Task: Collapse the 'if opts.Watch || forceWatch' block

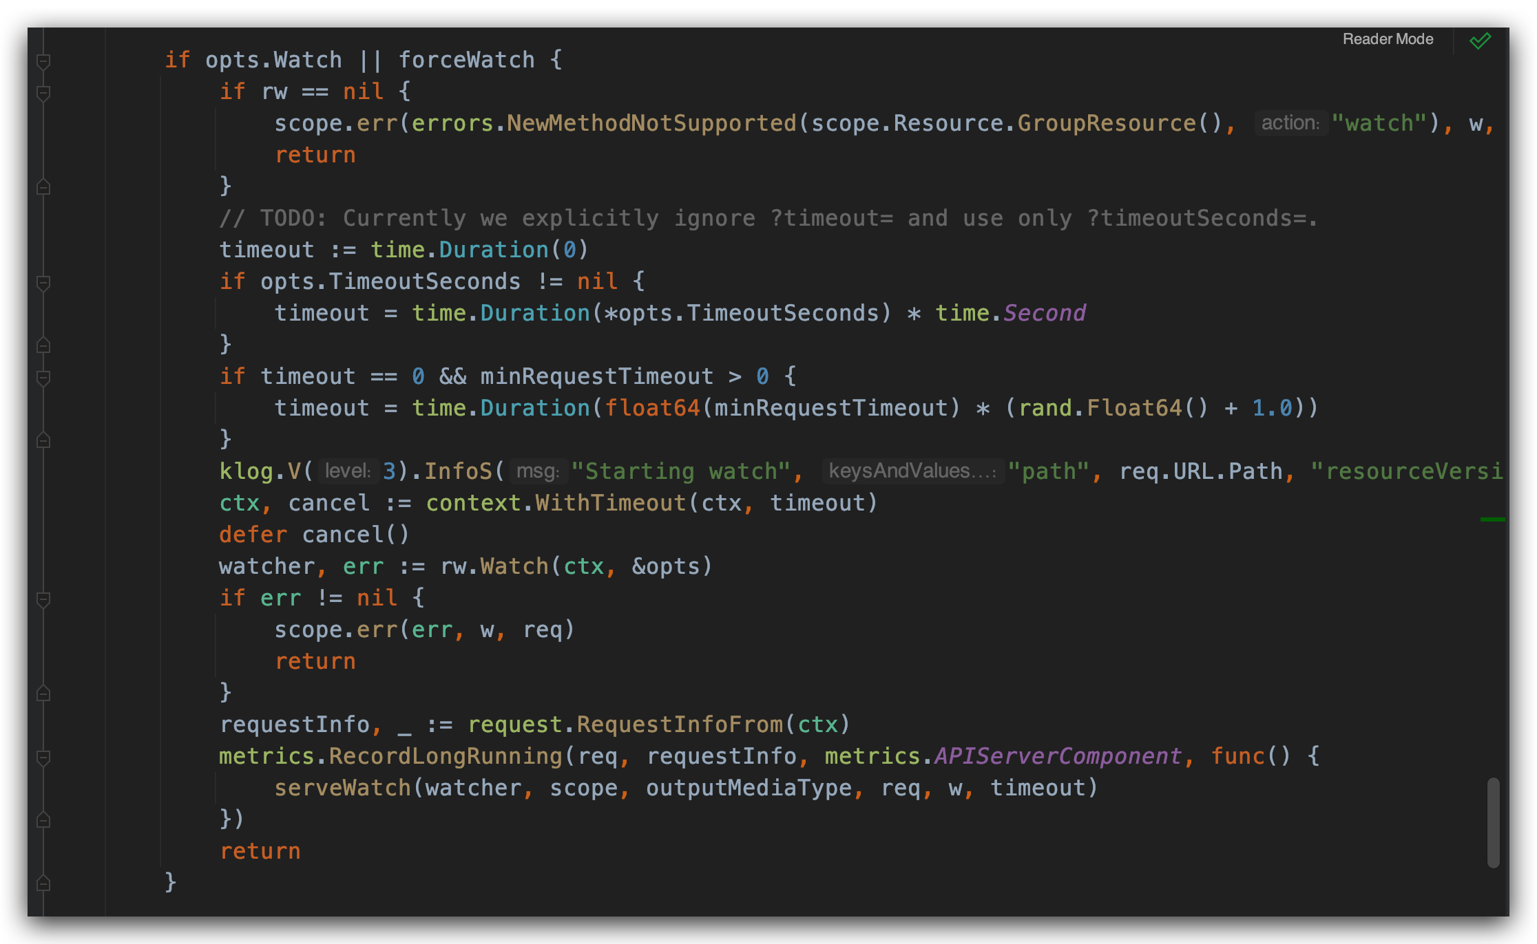Action: (43, 62)
